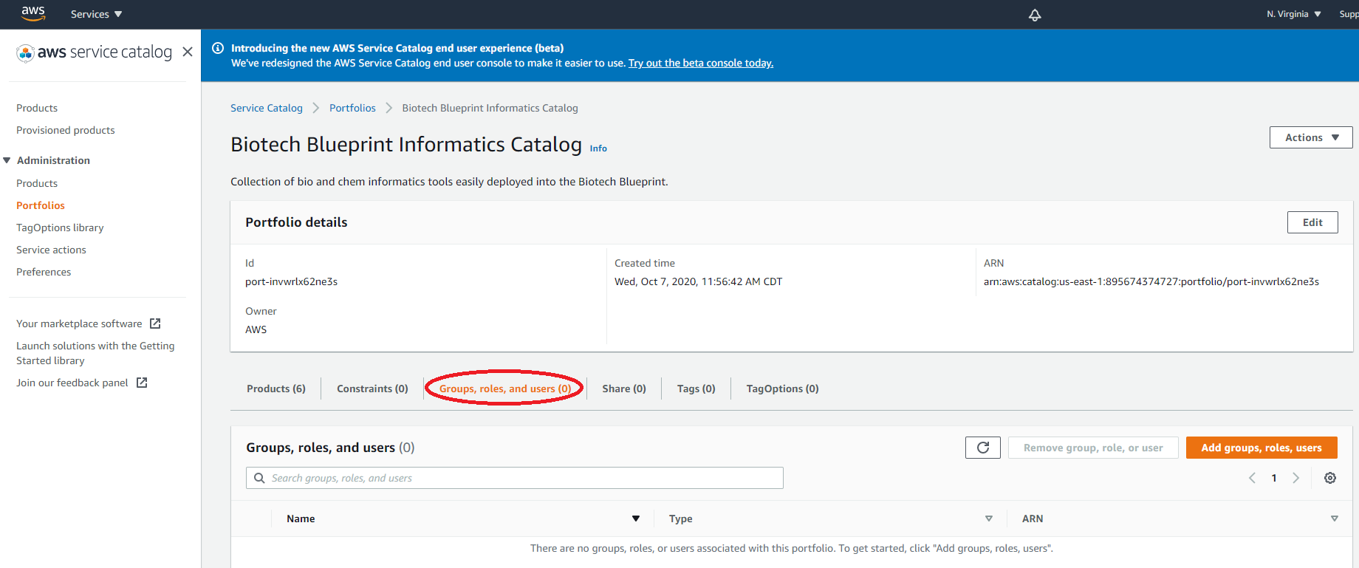Switch to the Share (0) tab
The height and width of the screenshot is (568, 1359).
(x=624, y=389)
